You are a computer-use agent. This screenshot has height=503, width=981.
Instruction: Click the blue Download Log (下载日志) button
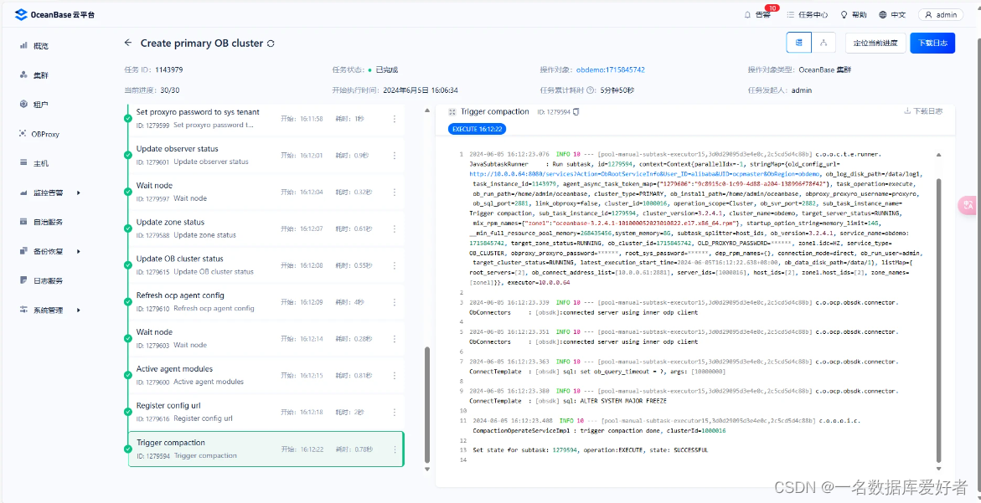click(932, 43)
